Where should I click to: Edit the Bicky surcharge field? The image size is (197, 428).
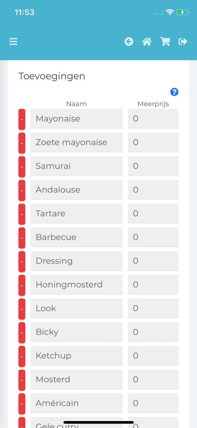point(153,332)
